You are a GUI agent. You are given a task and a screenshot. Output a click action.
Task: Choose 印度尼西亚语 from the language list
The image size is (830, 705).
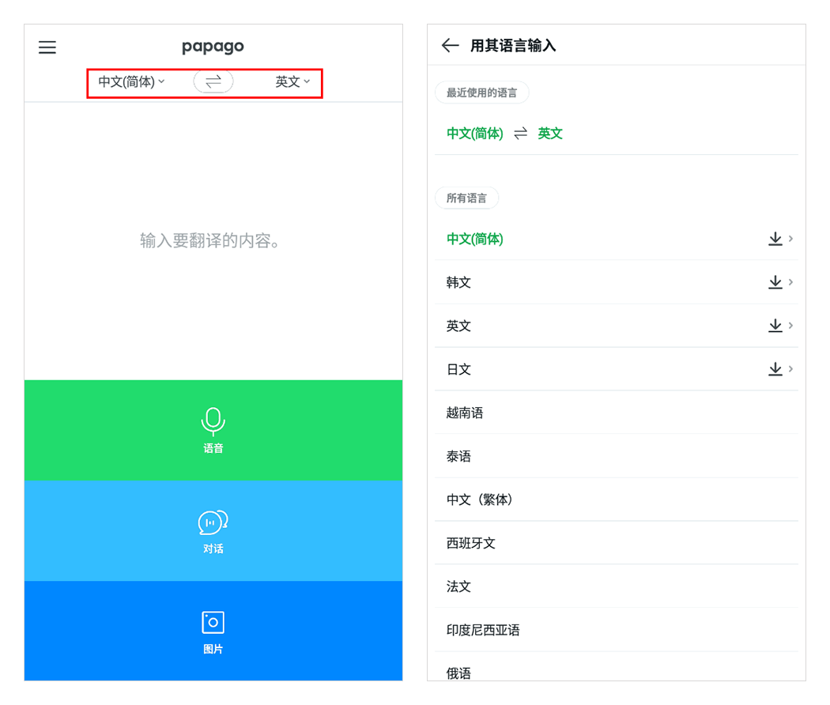coord(616,630)
